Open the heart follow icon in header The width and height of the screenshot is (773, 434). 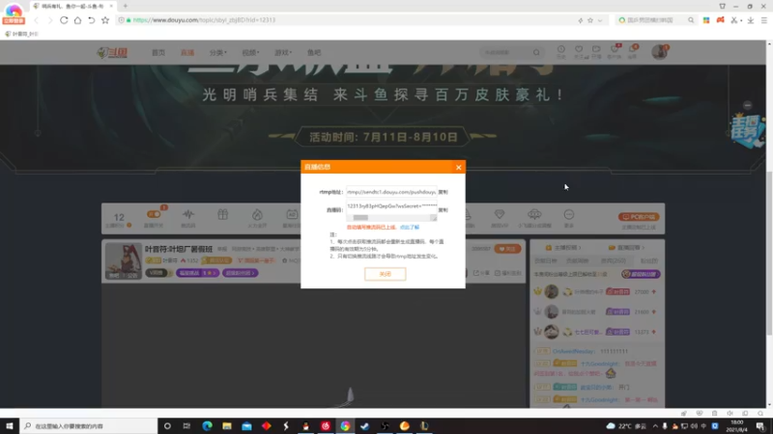[579, 51]
